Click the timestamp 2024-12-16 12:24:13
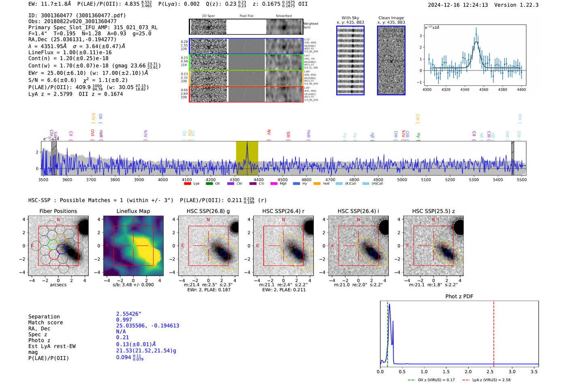The height and width of the screenshot is (386, 567). [458, 5]
